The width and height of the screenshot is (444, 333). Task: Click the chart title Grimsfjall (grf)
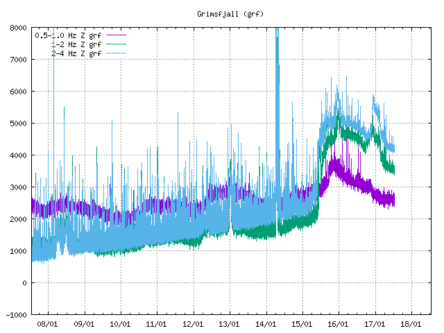[230, 14]
